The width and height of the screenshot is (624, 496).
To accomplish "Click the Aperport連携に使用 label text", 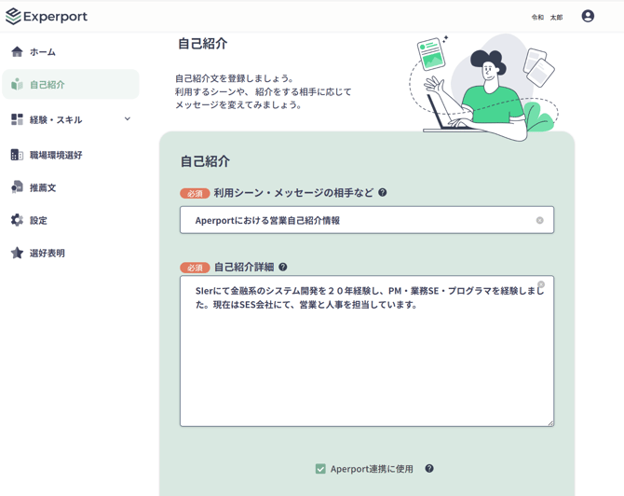I will tap(372, 469).
